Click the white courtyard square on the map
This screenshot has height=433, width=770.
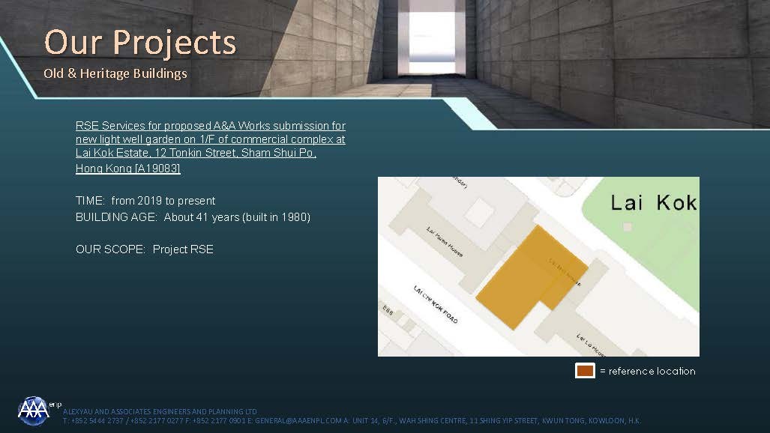(x=478, y=214)
